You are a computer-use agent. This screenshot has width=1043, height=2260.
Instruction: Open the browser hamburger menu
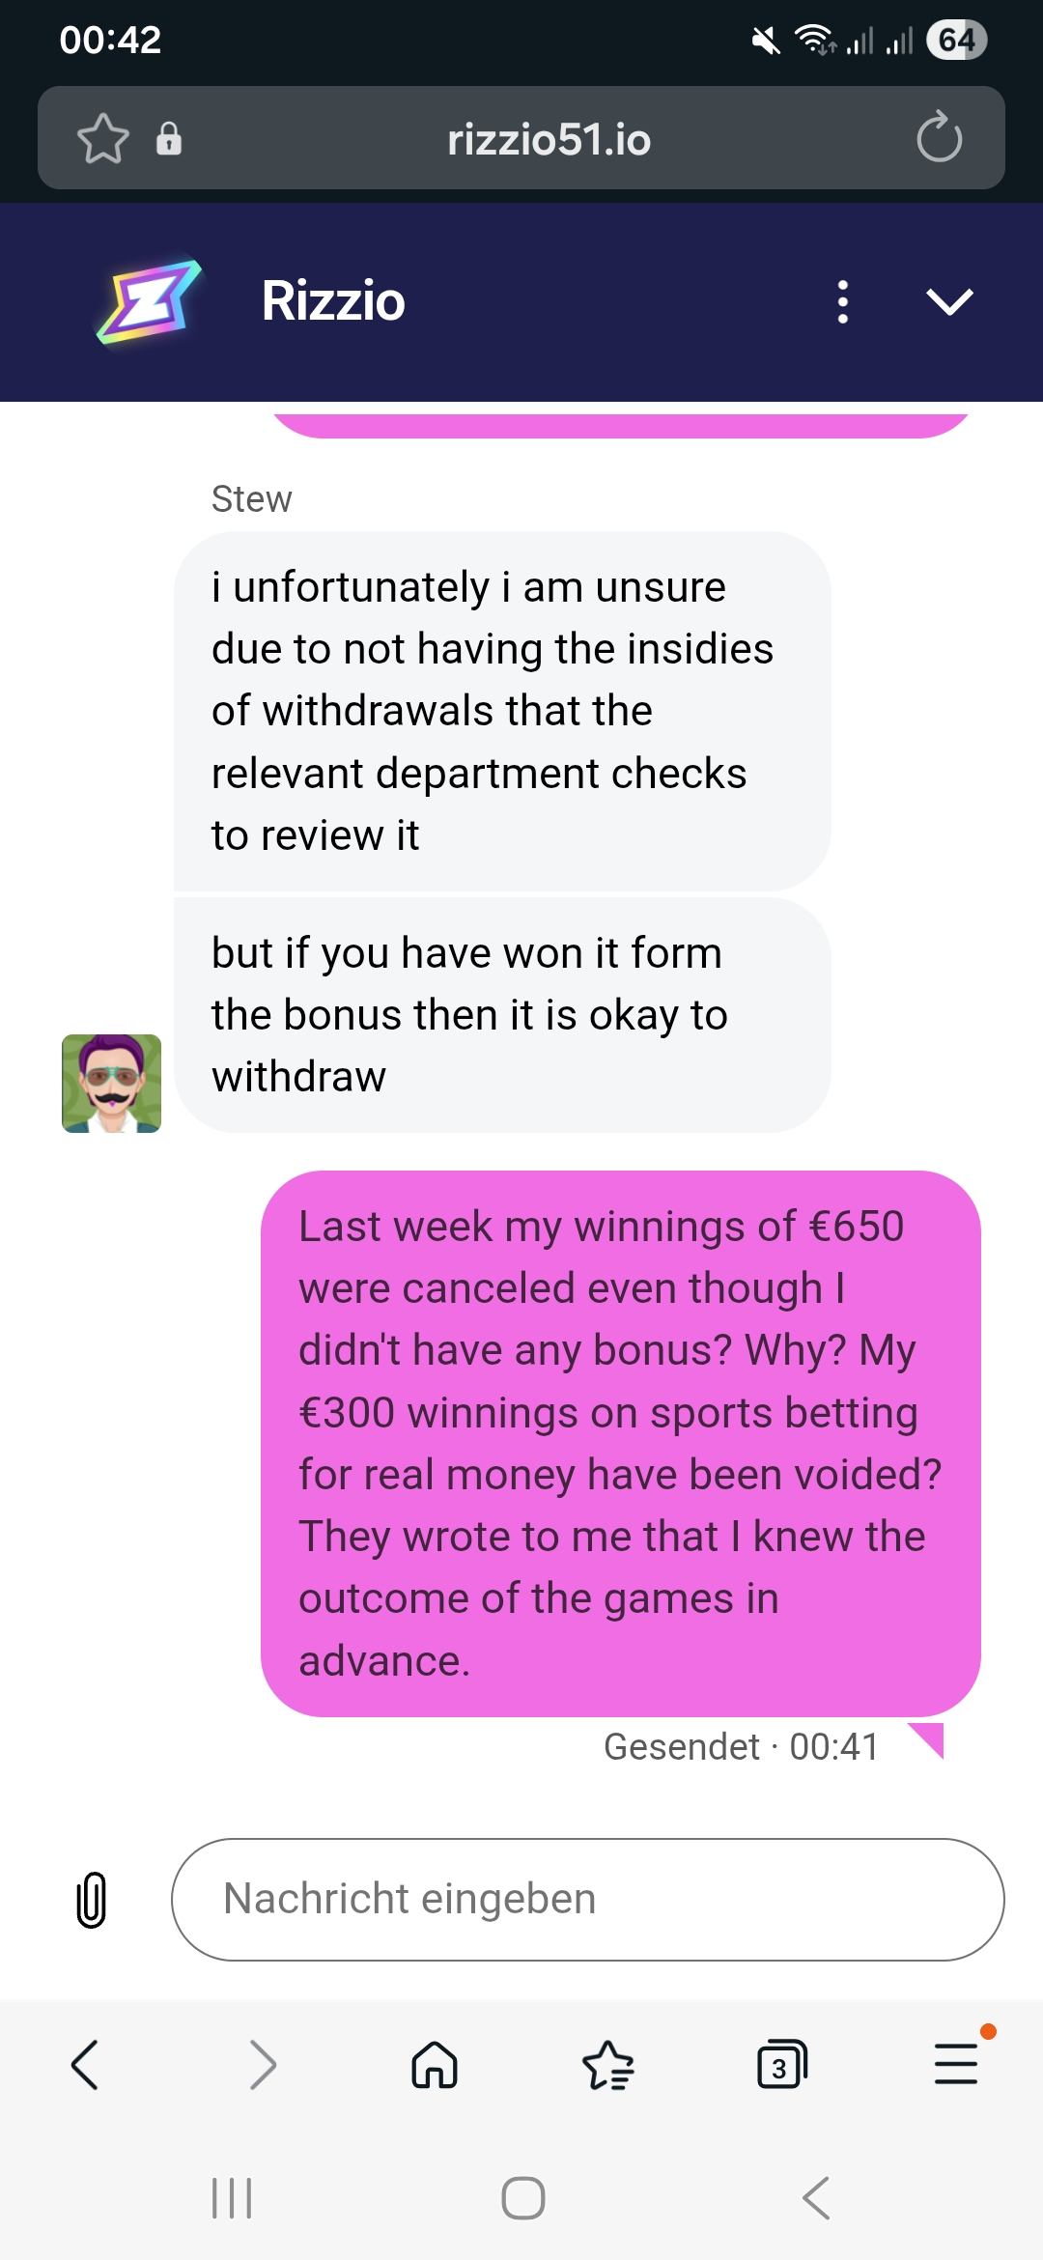[x=956, y=2065]
